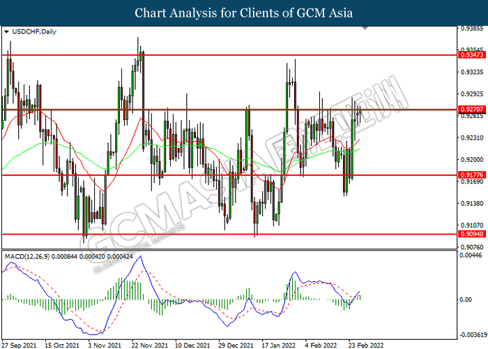Click the 3 Nov 2021 date label
The image size is (488, 349).
pos(105,346)
